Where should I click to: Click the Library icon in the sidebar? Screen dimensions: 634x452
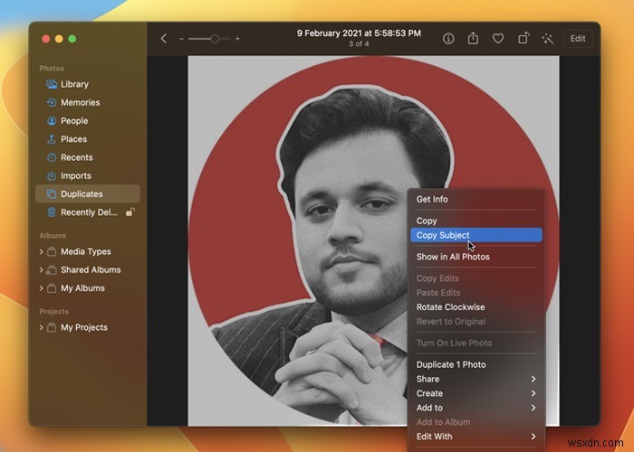pyautogui.click(x=52, y=84)
